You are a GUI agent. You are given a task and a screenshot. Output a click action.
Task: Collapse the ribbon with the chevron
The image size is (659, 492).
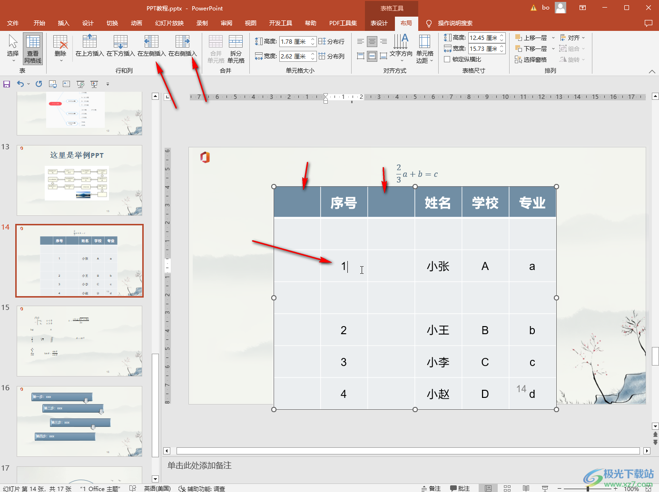click(x=652, y=71)
